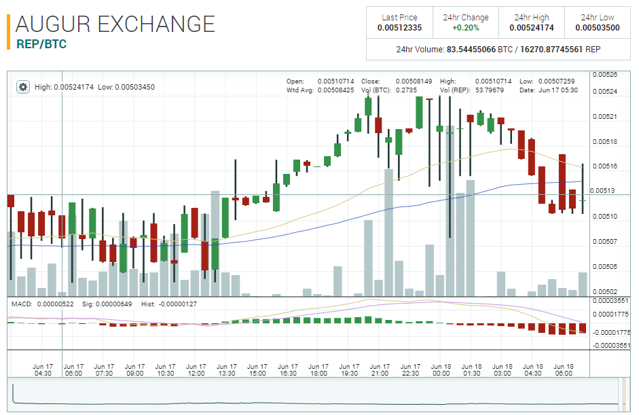Click the tall volume bar near Jun 18 00:30

(x=450, y=211)
